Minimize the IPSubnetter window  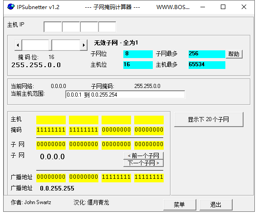pos(203,7)
